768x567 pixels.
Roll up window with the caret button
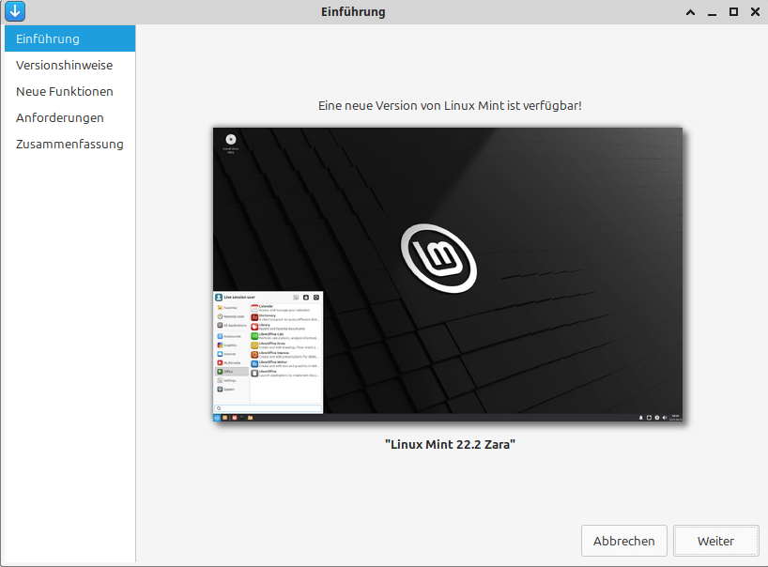(x=690, y=12)
